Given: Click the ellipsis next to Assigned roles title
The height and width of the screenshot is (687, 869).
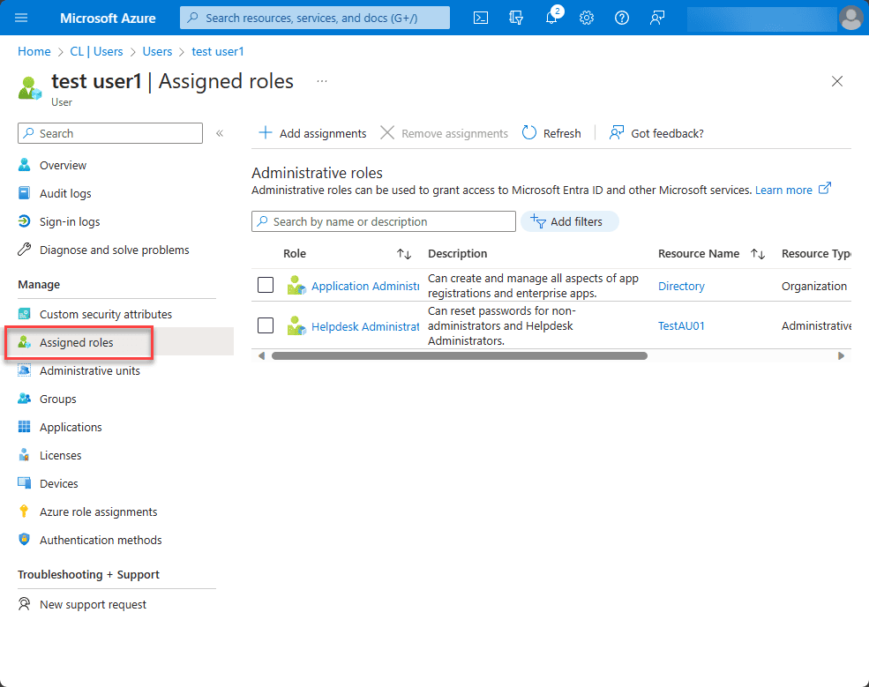Looking at the screenshot, I should click(321, 81).
